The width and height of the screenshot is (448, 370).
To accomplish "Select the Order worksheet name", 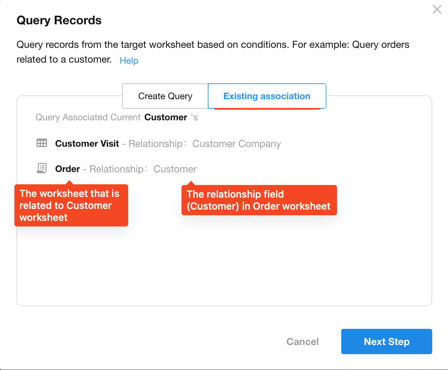I will tap(67, 169).
